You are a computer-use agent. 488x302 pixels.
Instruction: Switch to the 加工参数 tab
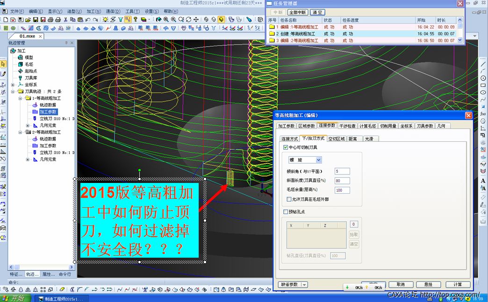point(286,126)
